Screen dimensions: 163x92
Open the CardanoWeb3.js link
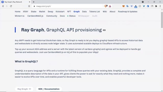35,16
